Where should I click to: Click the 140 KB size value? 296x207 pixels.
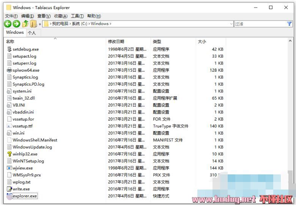pos(217,126)
